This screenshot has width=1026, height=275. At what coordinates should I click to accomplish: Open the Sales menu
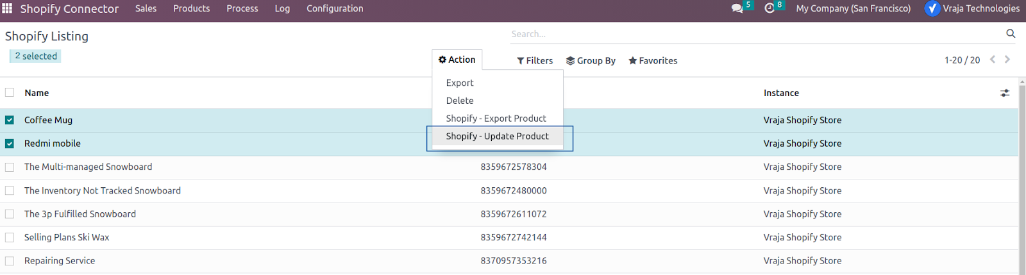coord(146,8)
